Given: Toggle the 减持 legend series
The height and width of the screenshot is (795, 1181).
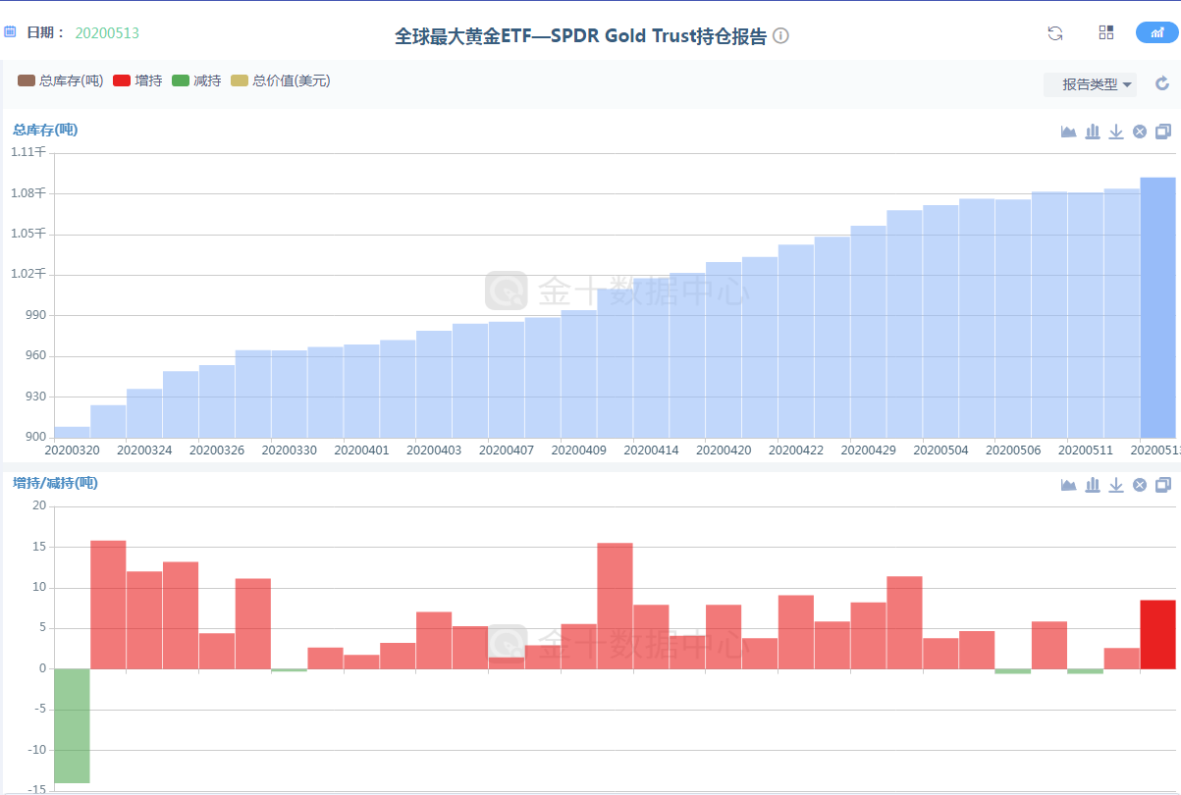Looking at the screenshot, I should click(196, 80).
